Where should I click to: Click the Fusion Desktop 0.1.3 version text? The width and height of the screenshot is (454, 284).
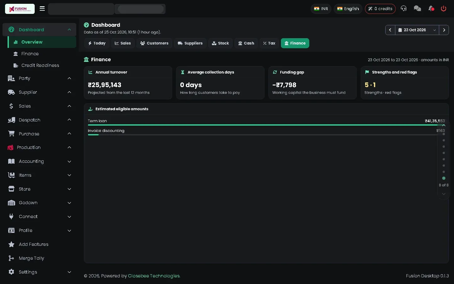(x=427, y=276)
